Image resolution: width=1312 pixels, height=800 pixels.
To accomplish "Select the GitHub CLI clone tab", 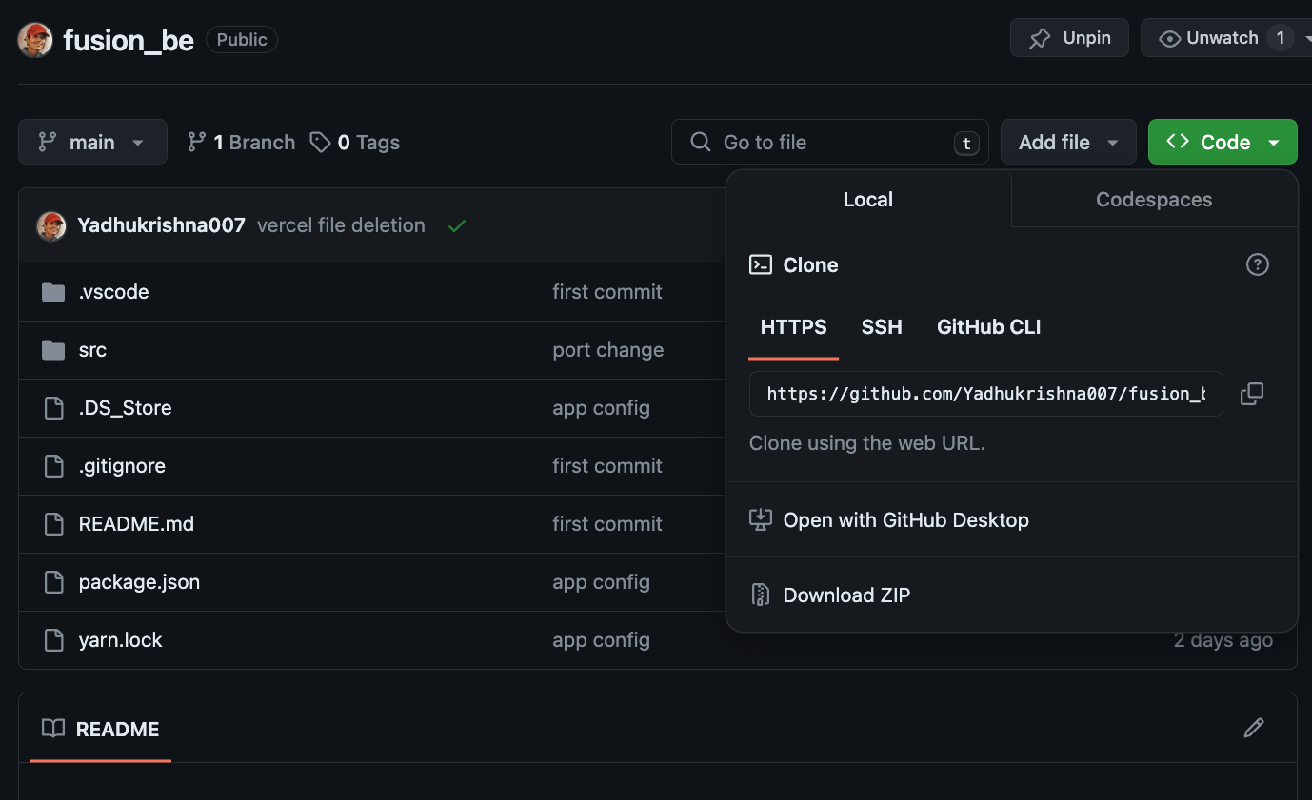I will click(988, 327).
